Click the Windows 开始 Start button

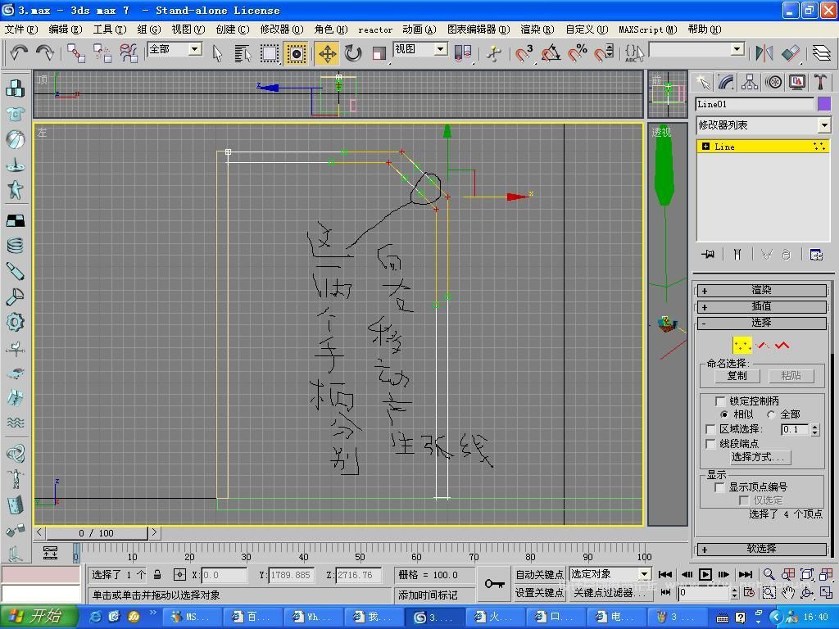click(x=39, y=617)
